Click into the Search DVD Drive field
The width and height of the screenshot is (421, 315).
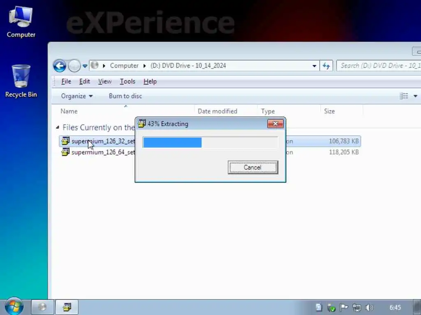[379, 66]
